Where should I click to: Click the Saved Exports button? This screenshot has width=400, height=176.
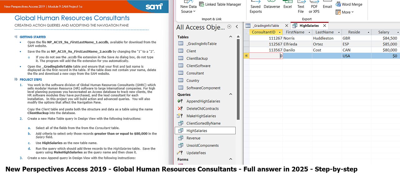(256, 7)
